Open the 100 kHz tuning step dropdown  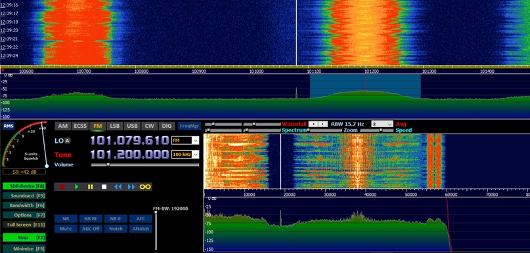point(185,155)
